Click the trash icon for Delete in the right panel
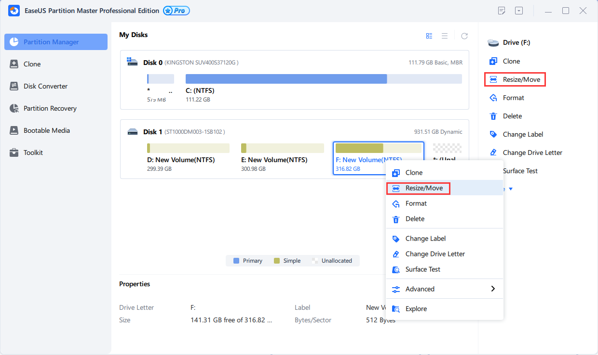 (493, 116)
